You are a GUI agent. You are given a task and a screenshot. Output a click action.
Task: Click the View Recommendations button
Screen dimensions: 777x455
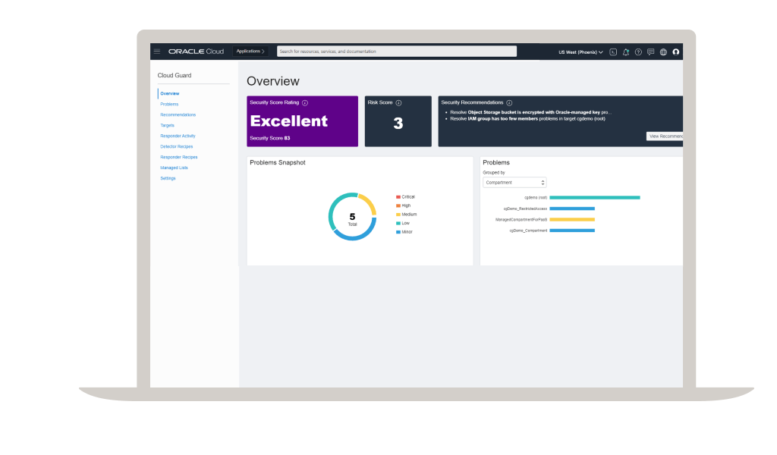[665, 136]
